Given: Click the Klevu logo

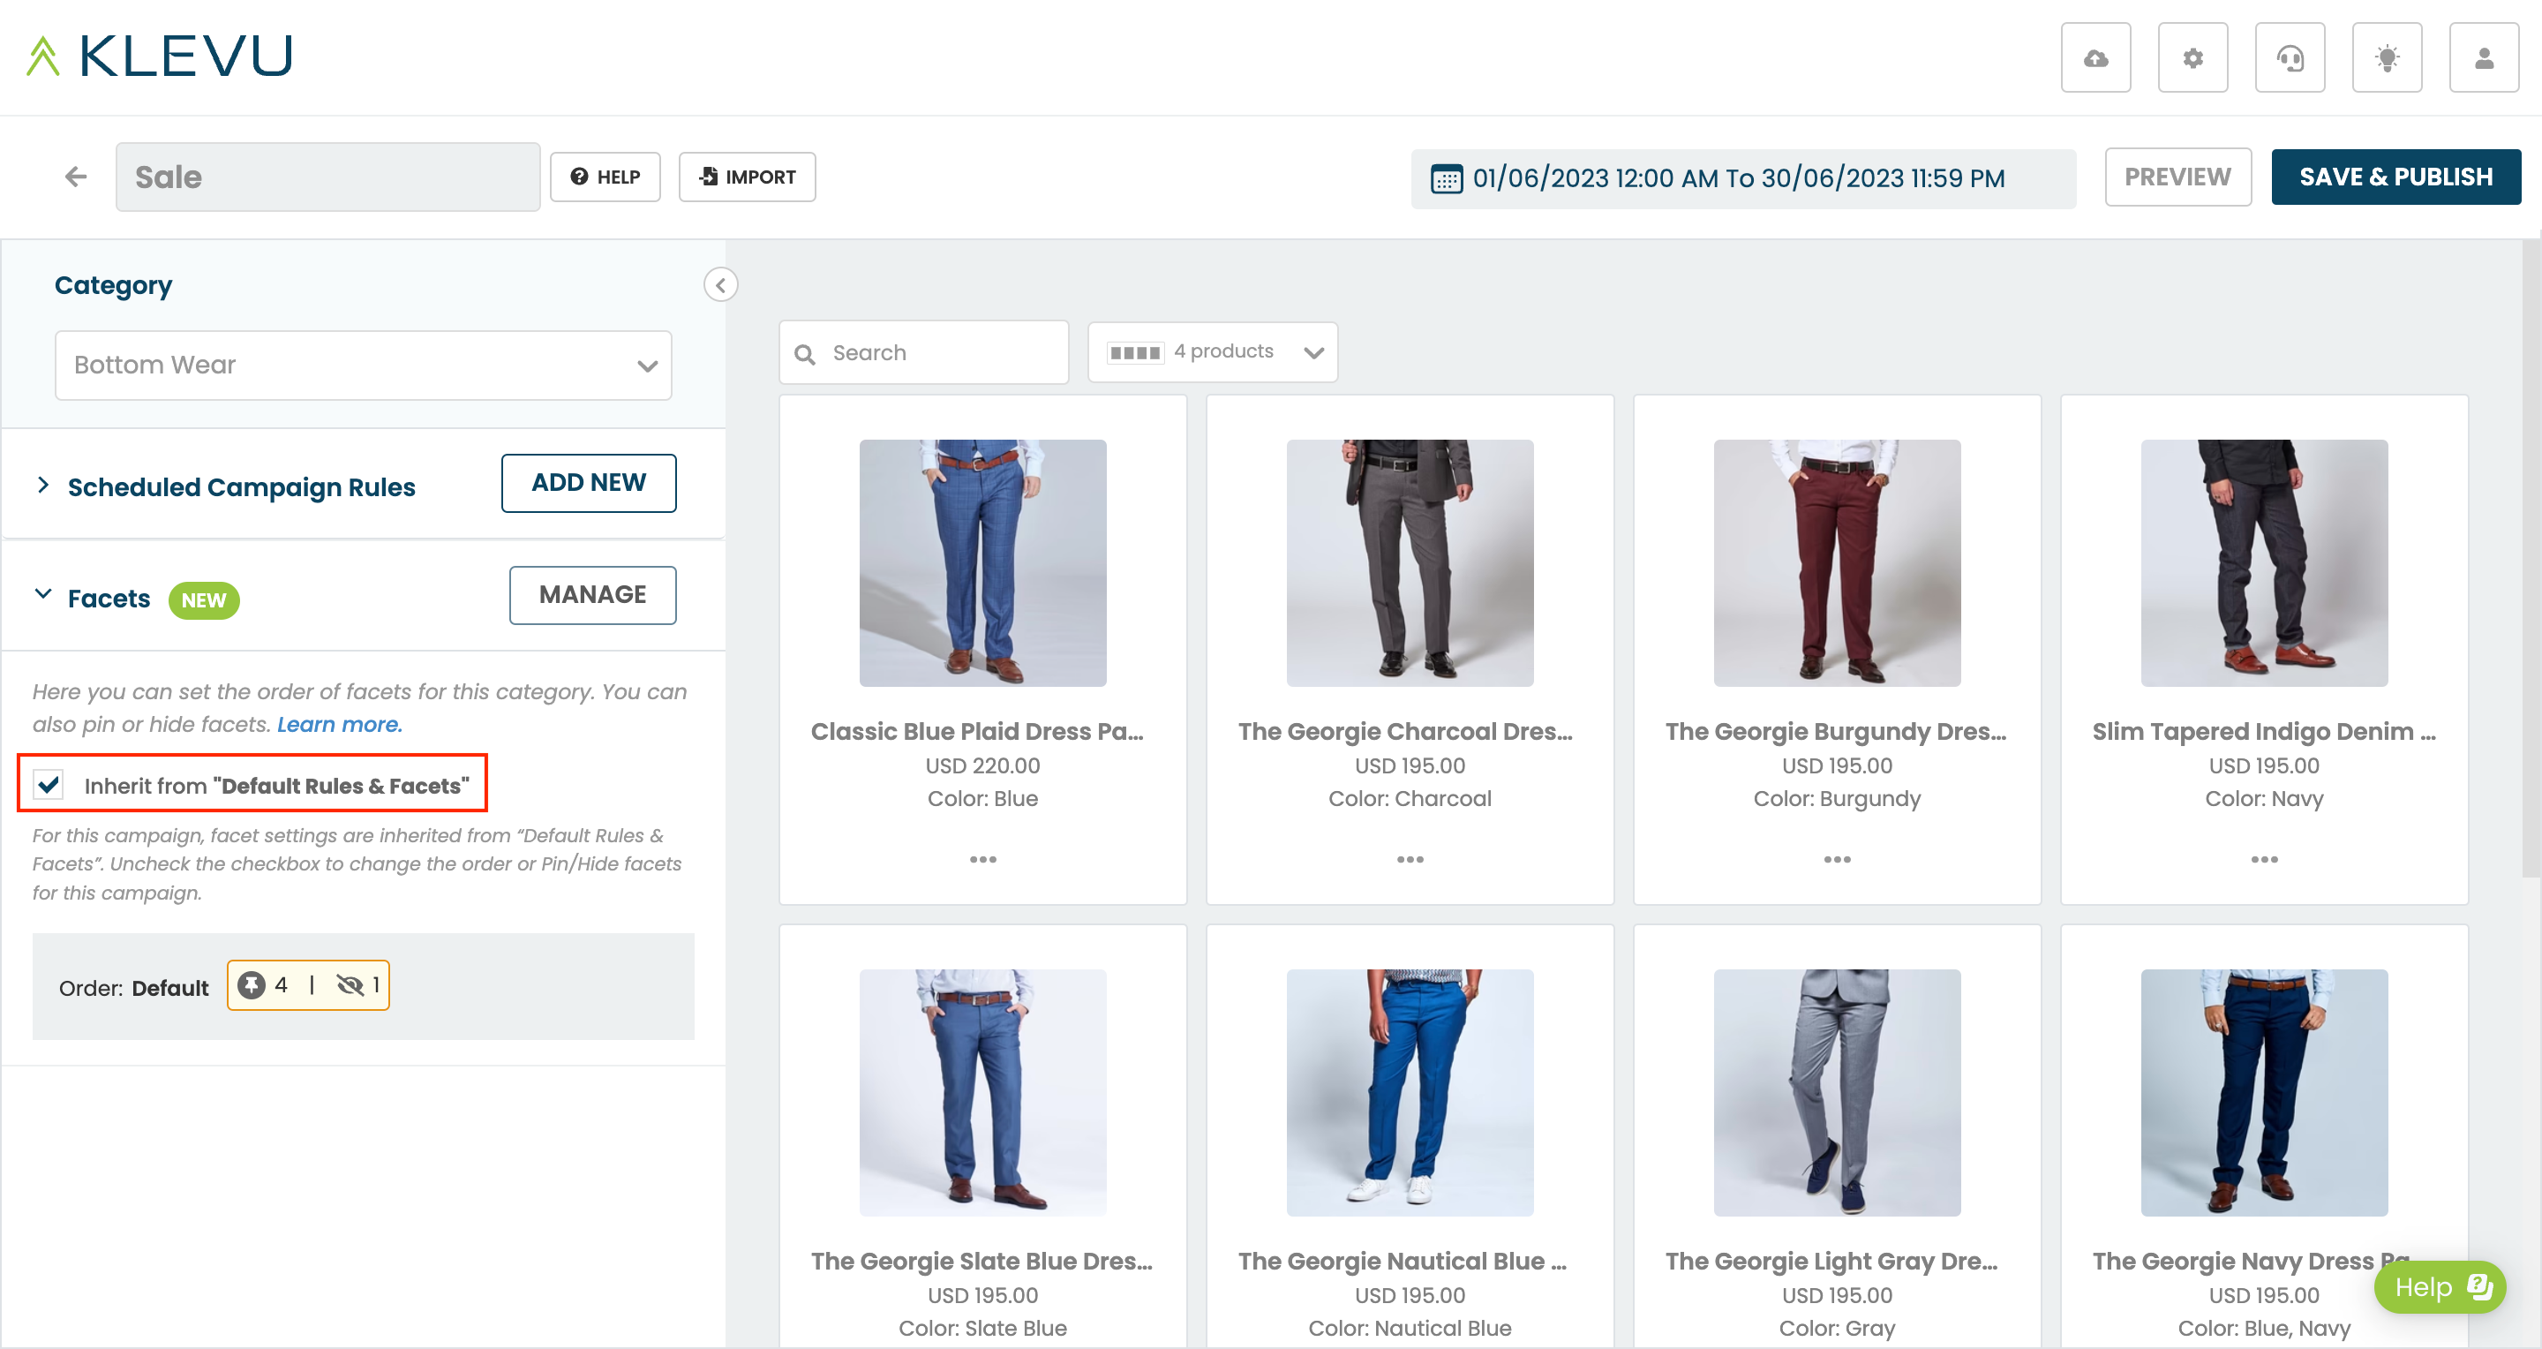Looking at the screenshot, I should coord(160,56).
